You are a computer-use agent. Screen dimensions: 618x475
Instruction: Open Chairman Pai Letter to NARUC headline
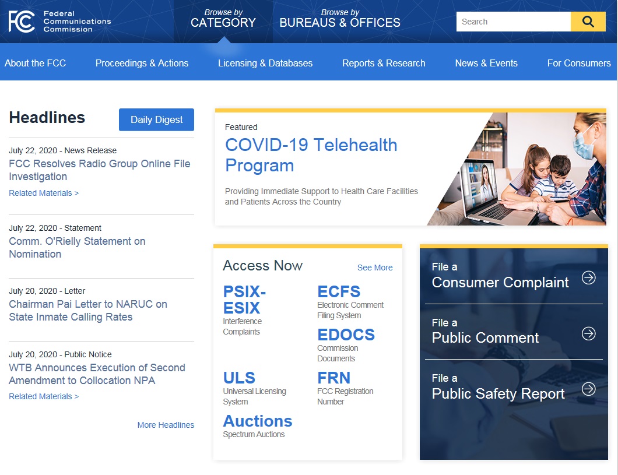coord(88,311)
